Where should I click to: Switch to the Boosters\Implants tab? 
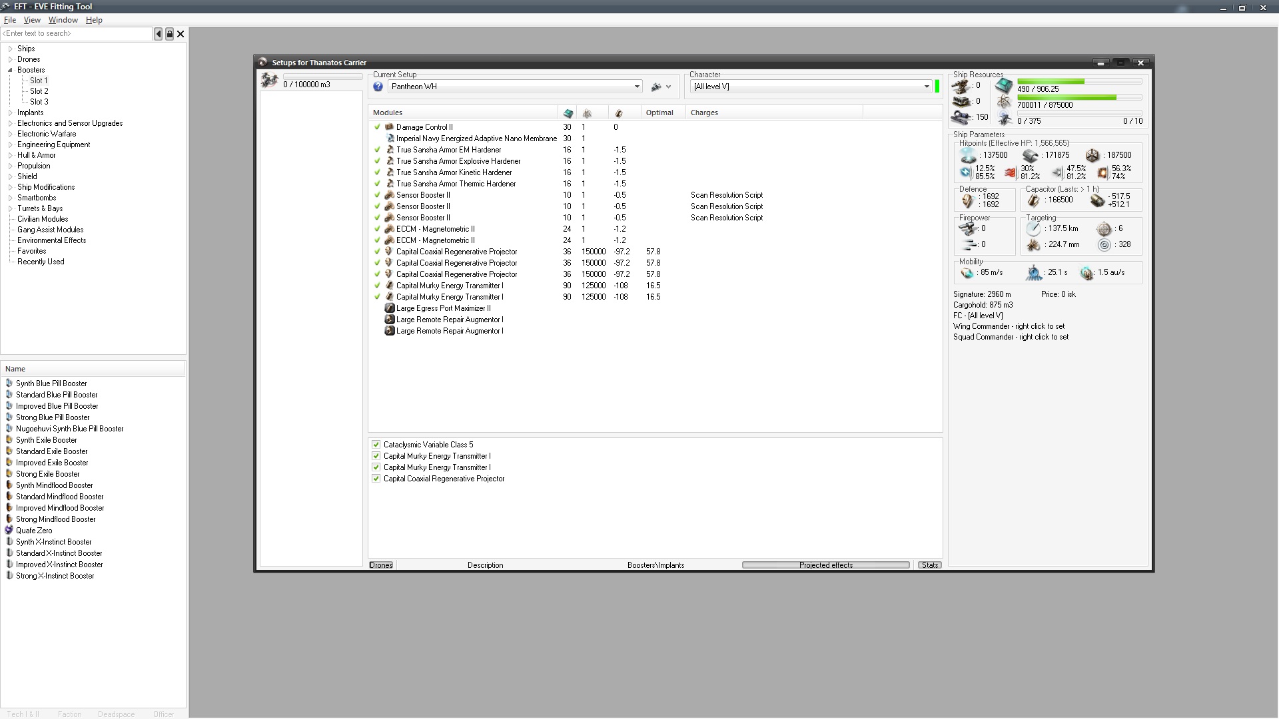tap(655, 565)
